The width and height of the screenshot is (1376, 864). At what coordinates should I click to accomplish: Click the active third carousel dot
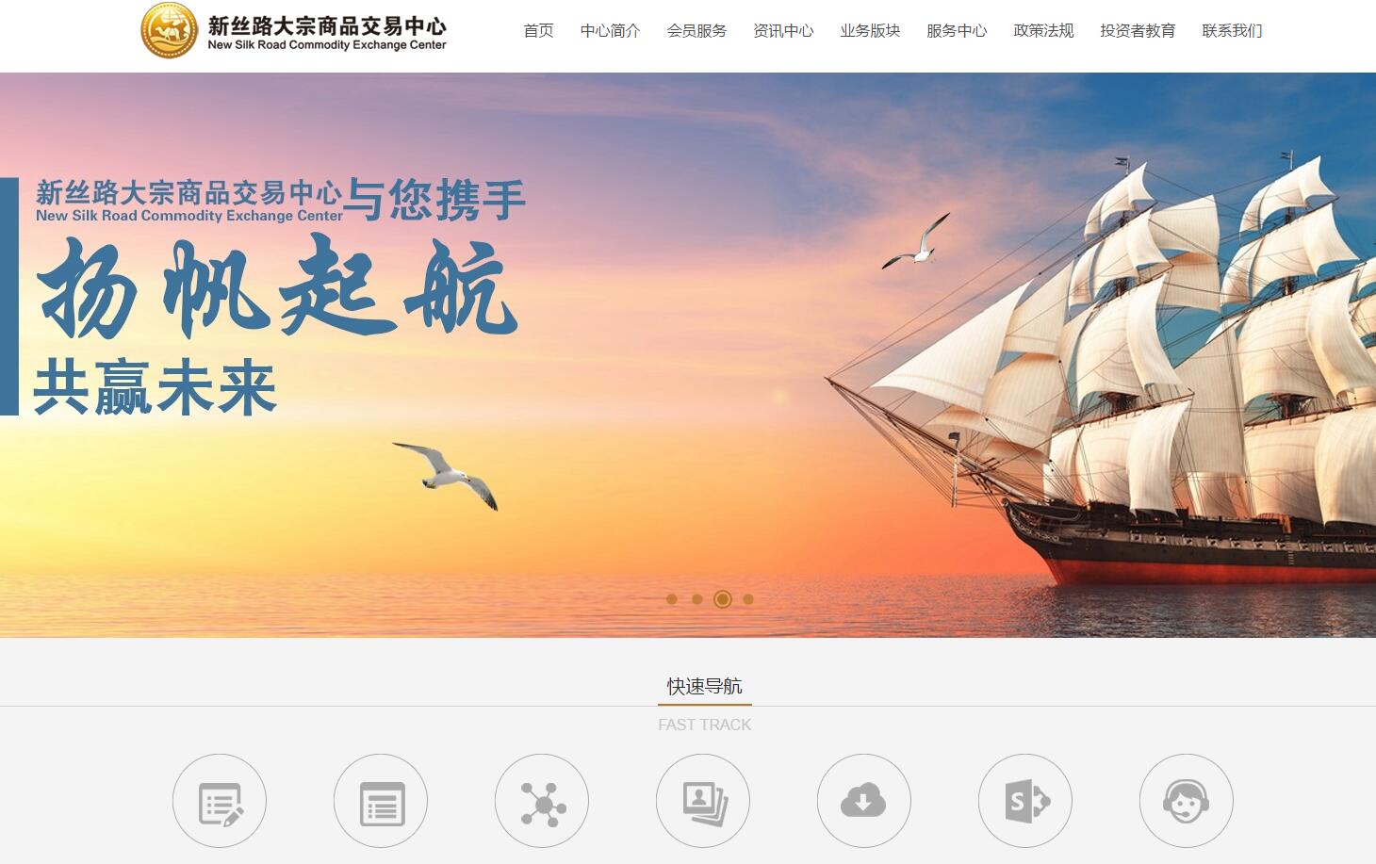723,599
